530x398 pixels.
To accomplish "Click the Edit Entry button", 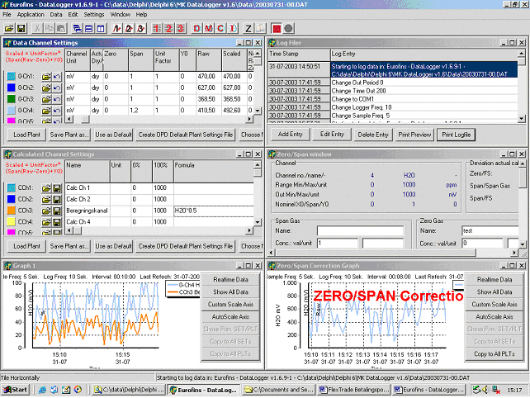I will point(332,135).
